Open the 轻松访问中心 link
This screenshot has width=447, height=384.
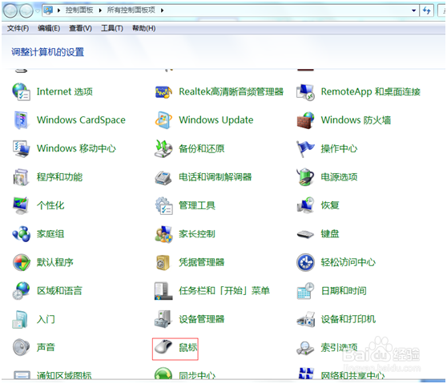coord(348,262)
